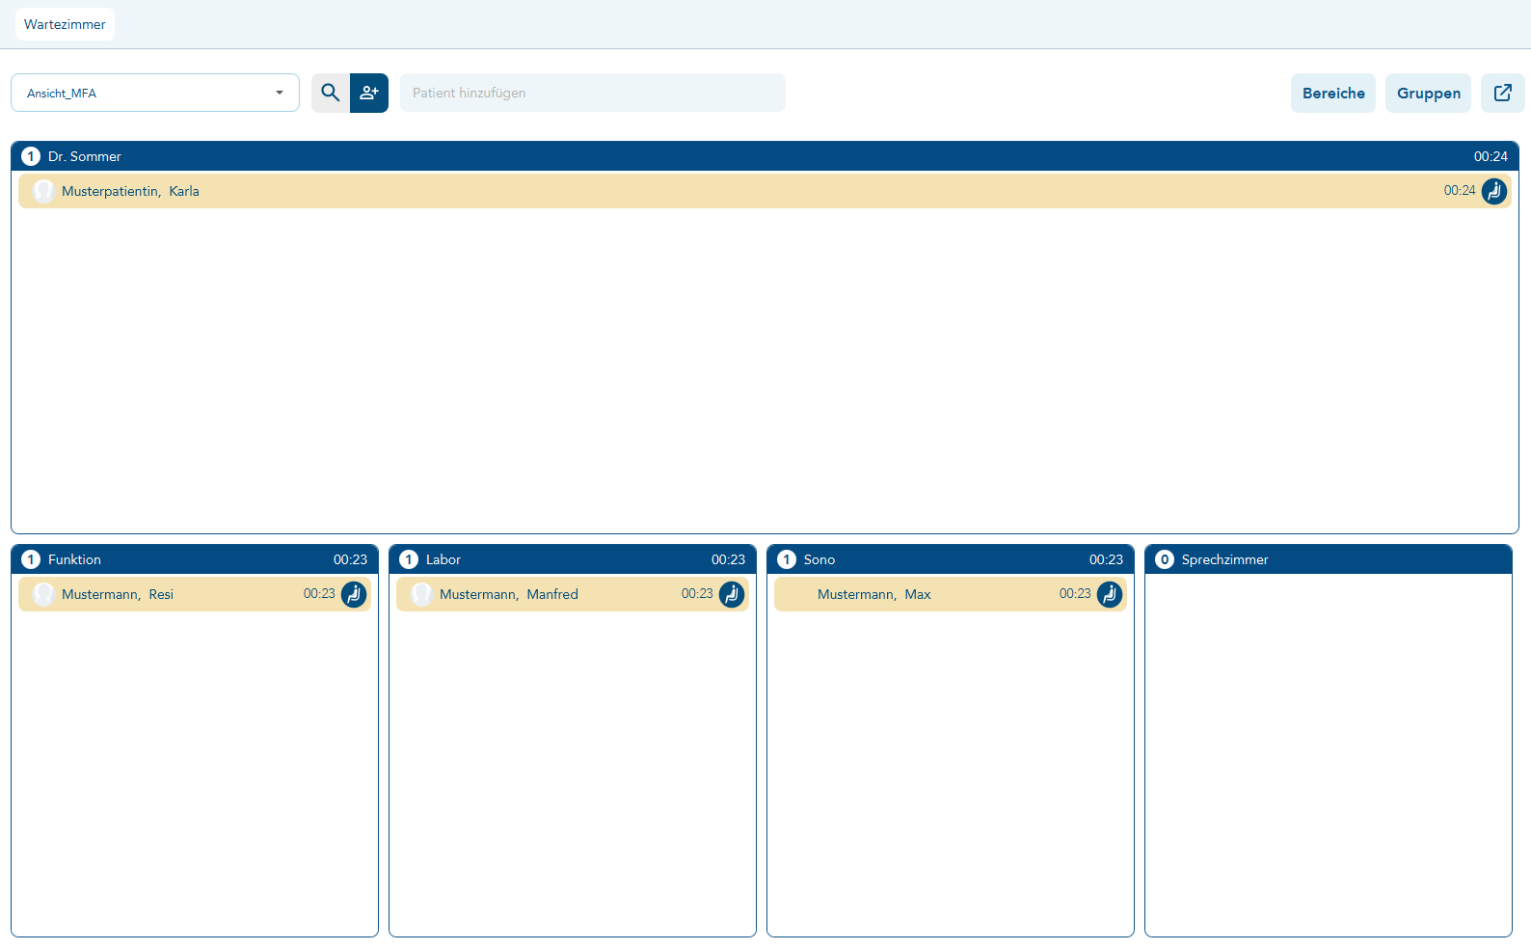The width and height of the screenshot is (1531, 950).
Task: Focus the Patient hinzufügen input field
Action: coord(592,93)
